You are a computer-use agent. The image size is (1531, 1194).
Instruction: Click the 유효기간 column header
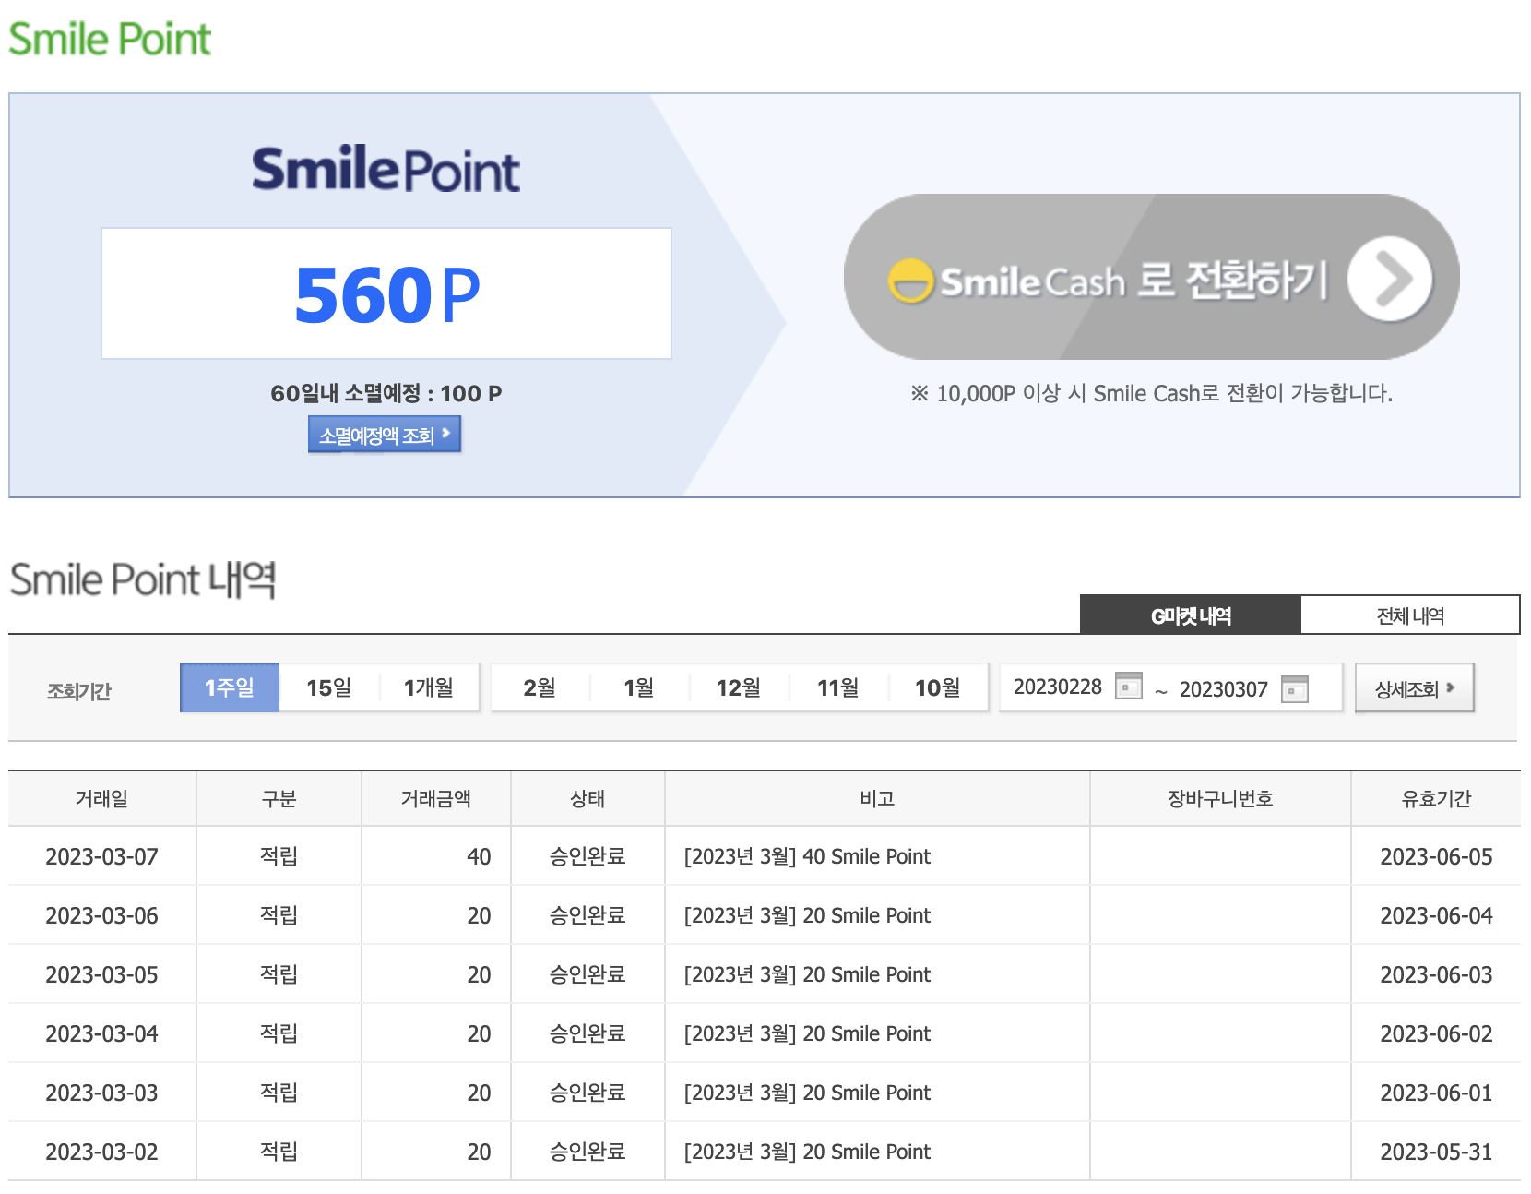tap(1436, 798)
